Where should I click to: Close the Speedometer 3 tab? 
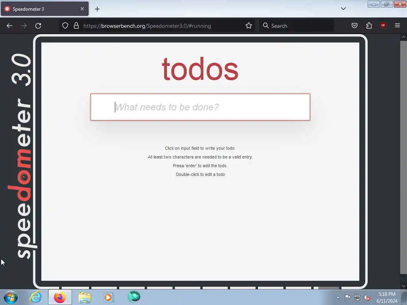[x=82, y=9]
